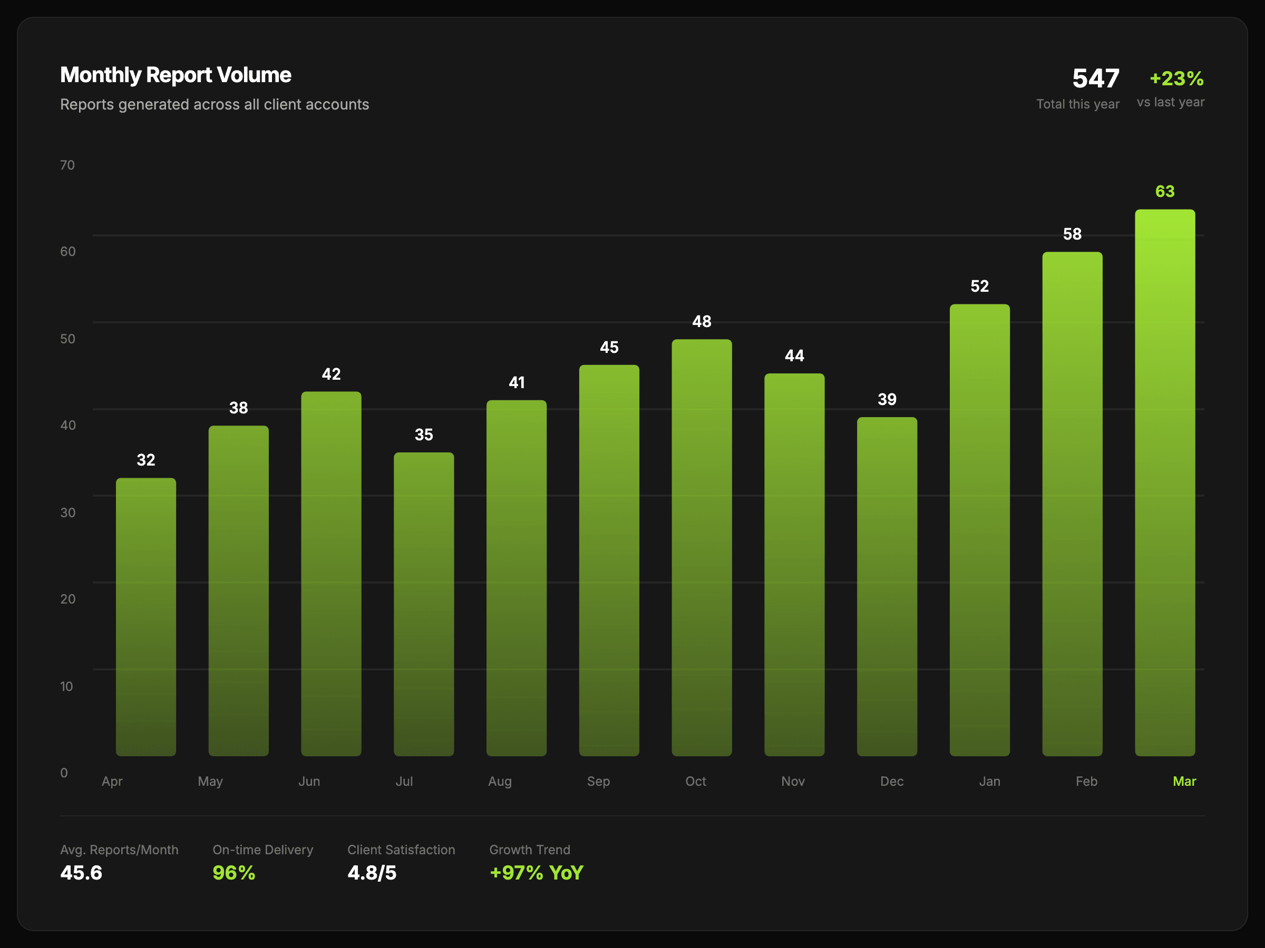Image resolution: width=1265 pixels, height=948 pixels.
Task: Select the January bar showing 52
Action: (x=980, y=530)
